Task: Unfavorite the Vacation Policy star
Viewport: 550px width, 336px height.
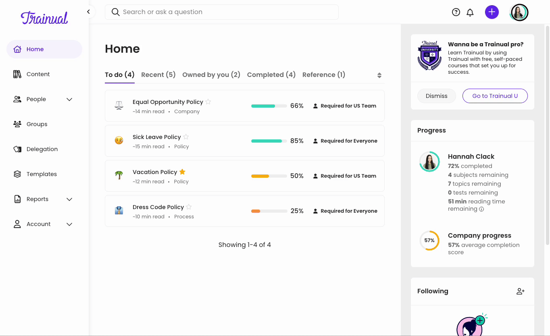Action: point(182,171)
